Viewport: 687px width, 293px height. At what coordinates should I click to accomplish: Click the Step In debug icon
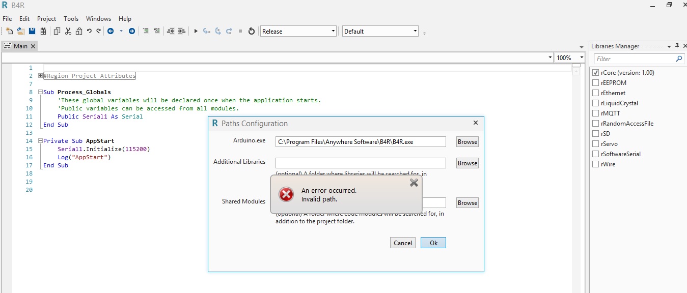(x=206, y=31)
